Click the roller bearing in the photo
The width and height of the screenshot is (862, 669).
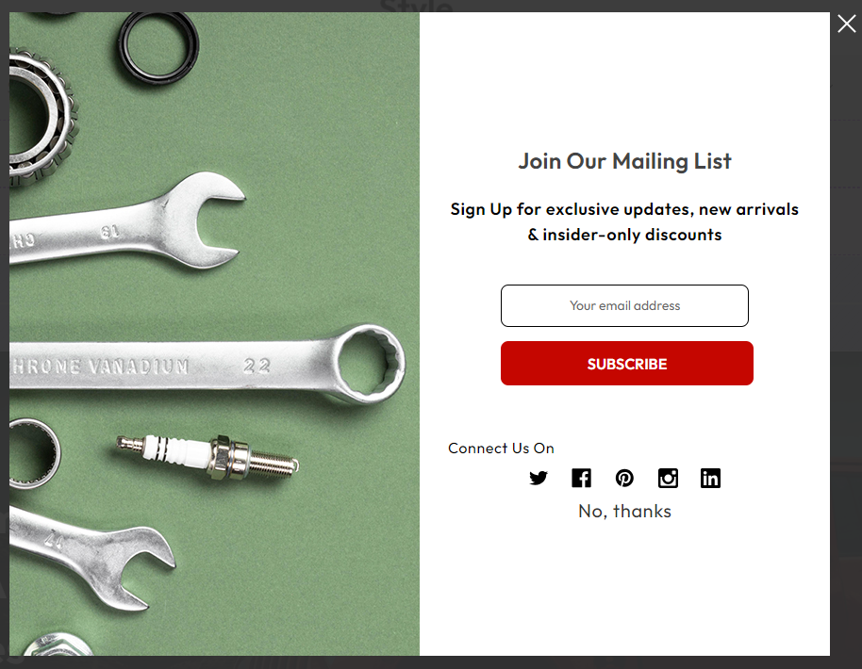(42, 118)
